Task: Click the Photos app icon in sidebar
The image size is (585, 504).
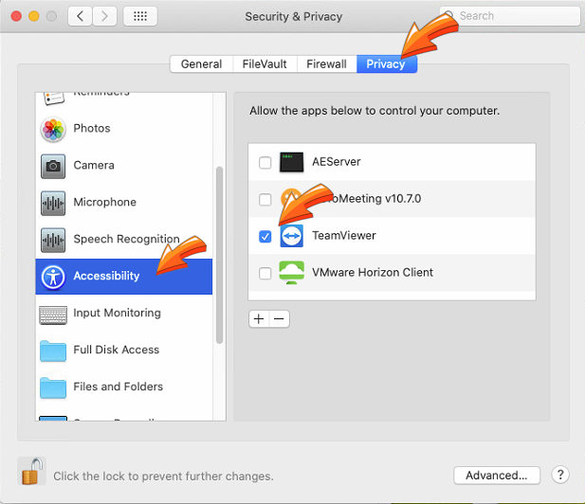Action: 53,130
